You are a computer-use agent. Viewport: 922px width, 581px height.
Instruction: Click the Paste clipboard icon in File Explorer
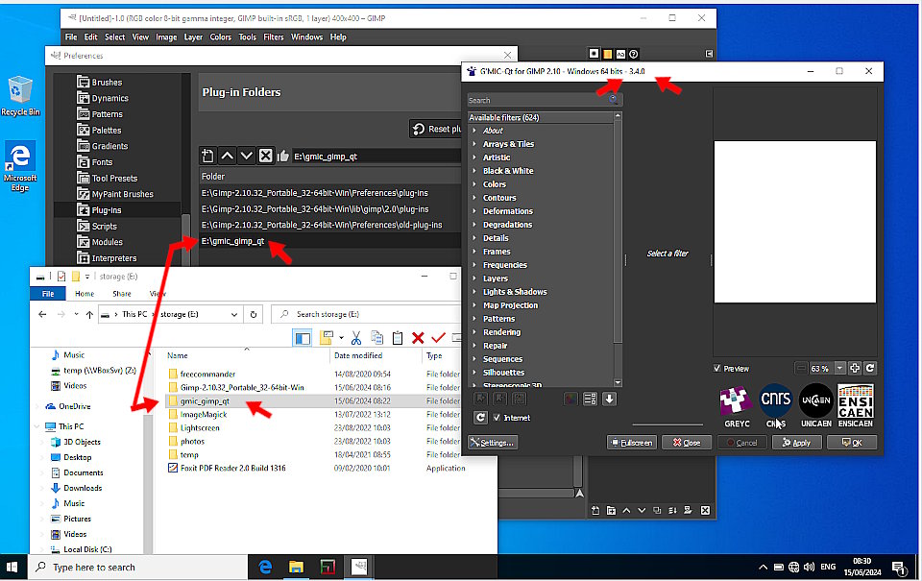point(398,338)
